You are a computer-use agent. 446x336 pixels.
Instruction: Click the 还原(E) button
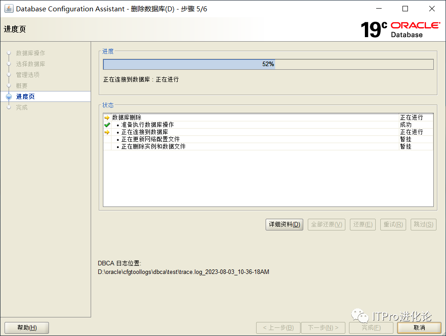pyautogui.click(x=363, y=225)
